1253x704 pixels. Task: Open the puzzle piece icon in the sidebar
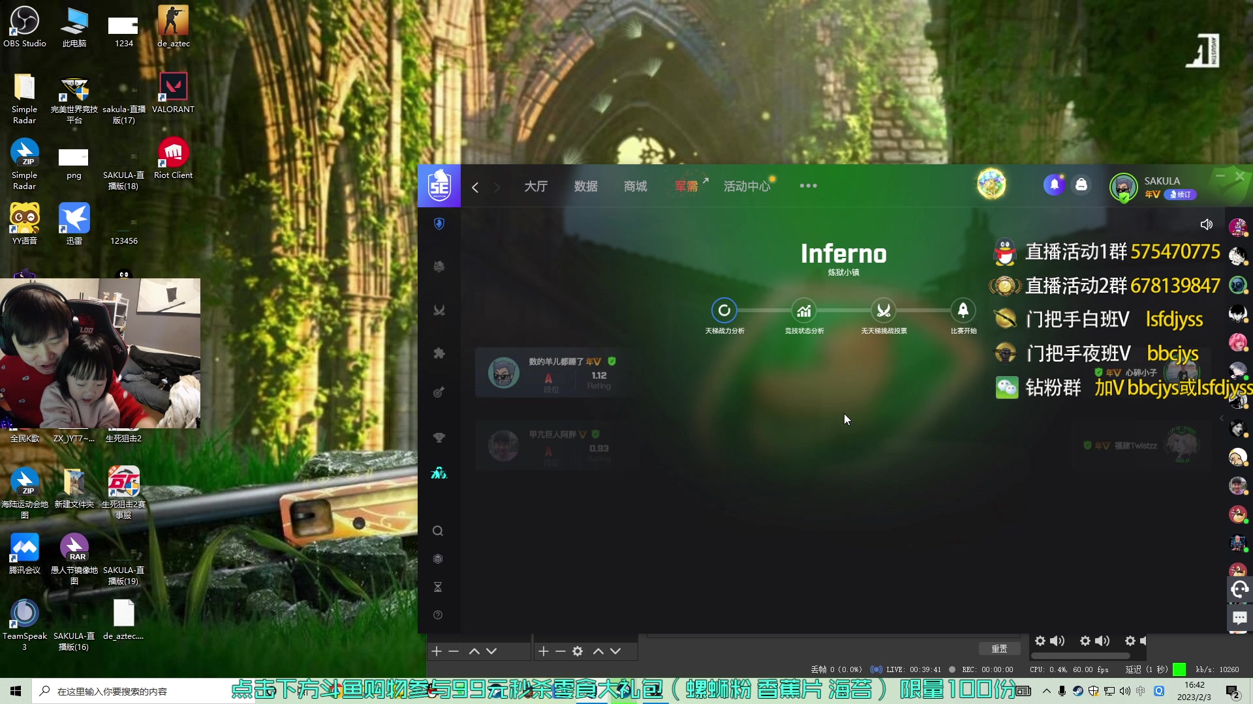click(x=439, y=353)
